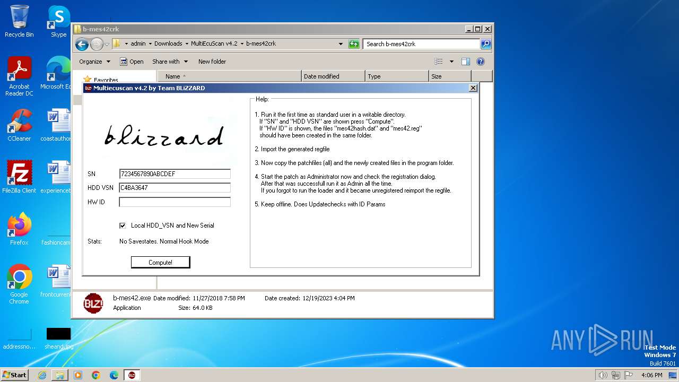
Task: Click the BLZ! file icon in details pane
Action: [x=93, y=303]
